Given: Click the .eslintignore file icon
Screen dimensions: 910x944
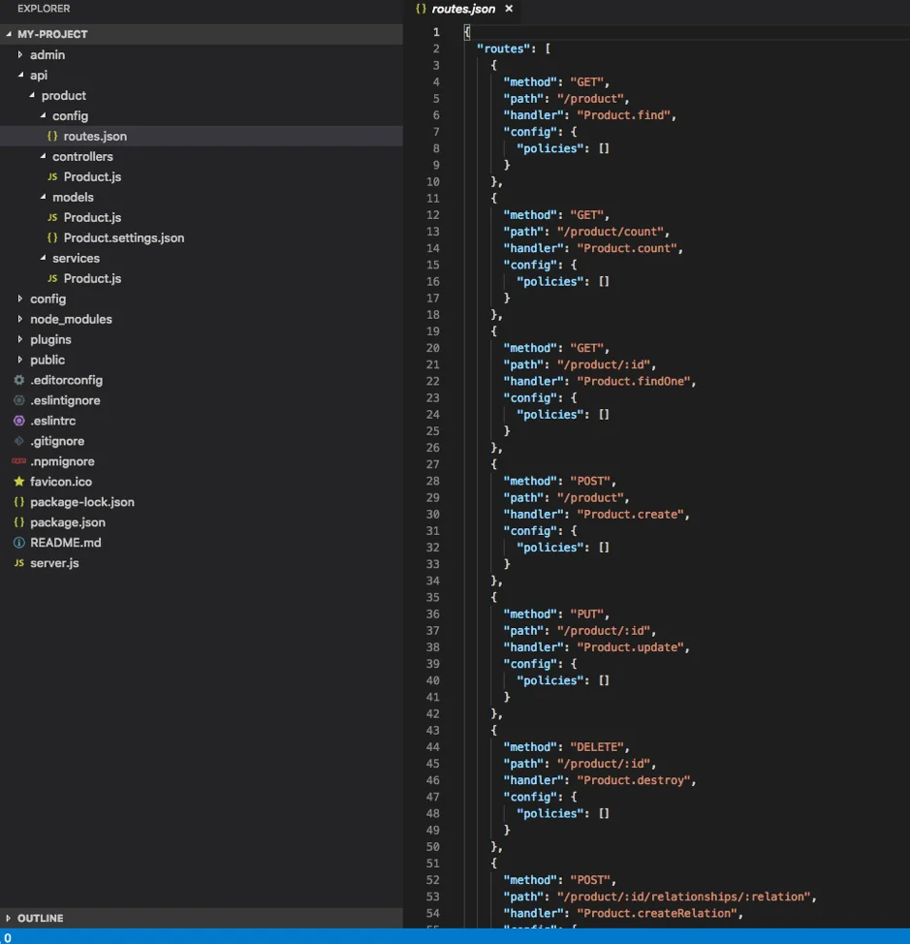Looking at the screenshot, I should tap(19, 400).
